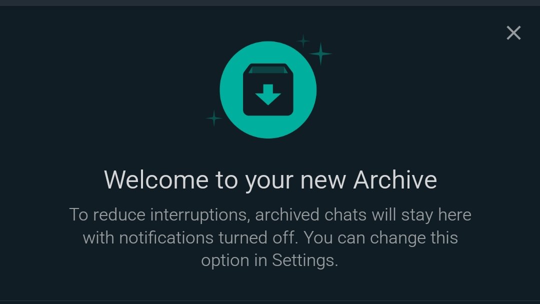Click the word 'Welcome' in the heading
540x304 pixels.
156,179
